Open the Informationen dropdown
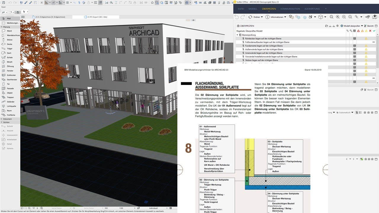The image size is (379, 213). coord(276,17)
